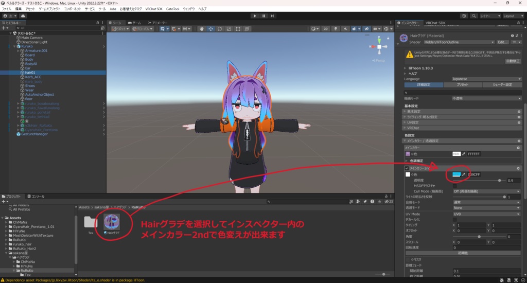
Task: Select hair01 in the hierarchy
Action: point(30,73)
